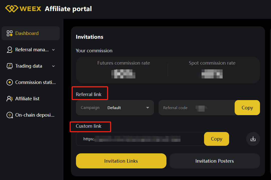Screen dimensions: 271x180
Task: Collapse the Trading data submenu
Action: coord(53,66)
